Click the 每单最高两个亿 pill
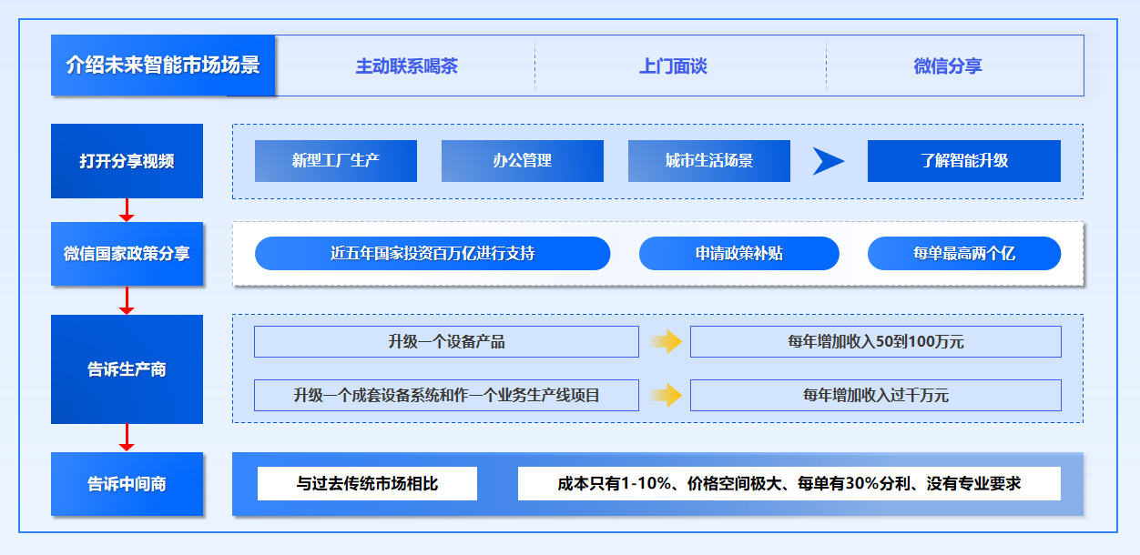The height and width of the screenshot is (555, 1140). pyautogui.click(x=963, y=254)
